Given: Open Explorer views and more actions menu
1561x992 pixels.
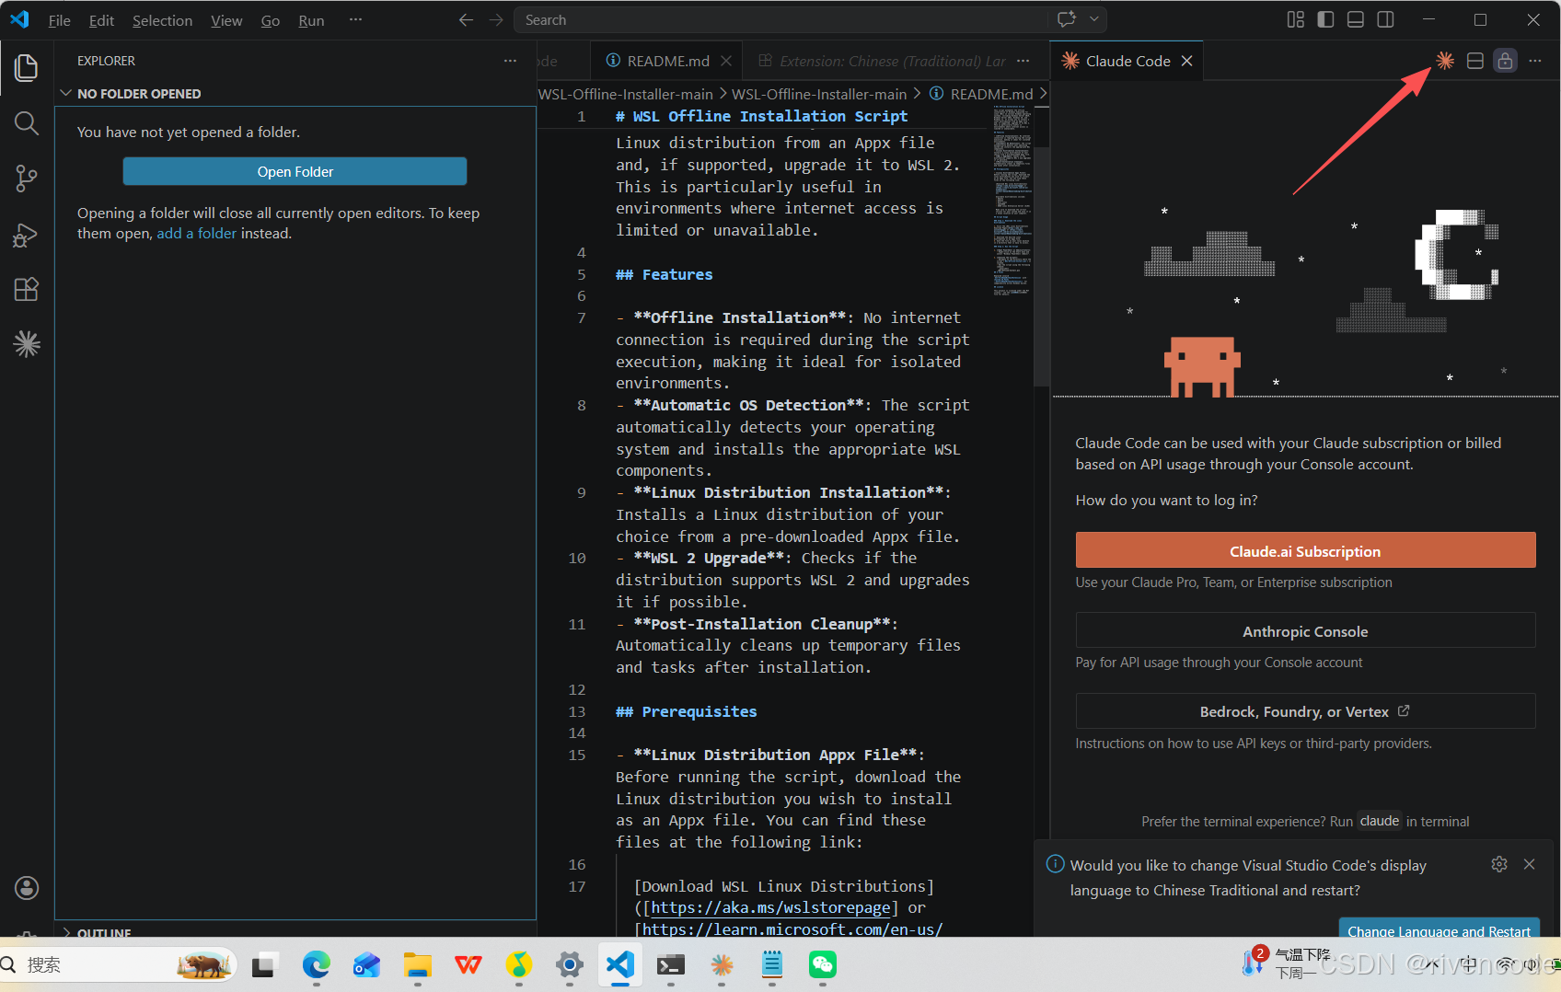Looking at the screenshot, I should tap(510, 61).
